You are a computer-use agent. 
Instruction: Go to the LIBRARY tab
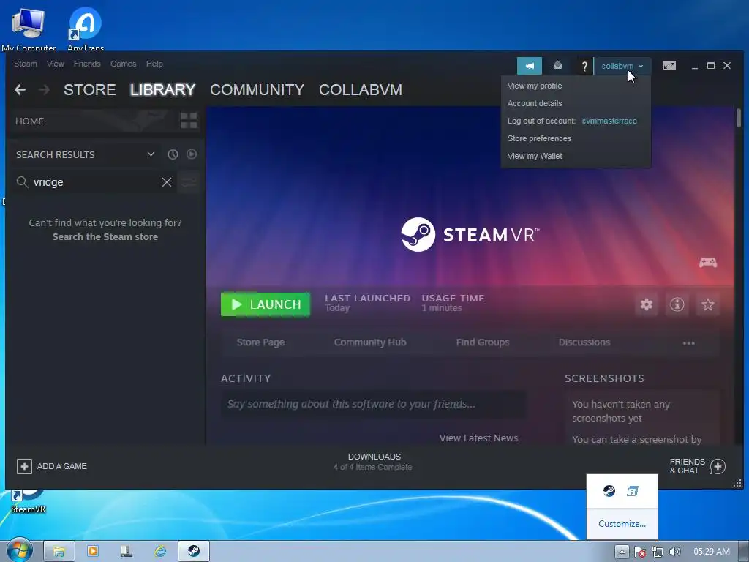coord(162,90)
